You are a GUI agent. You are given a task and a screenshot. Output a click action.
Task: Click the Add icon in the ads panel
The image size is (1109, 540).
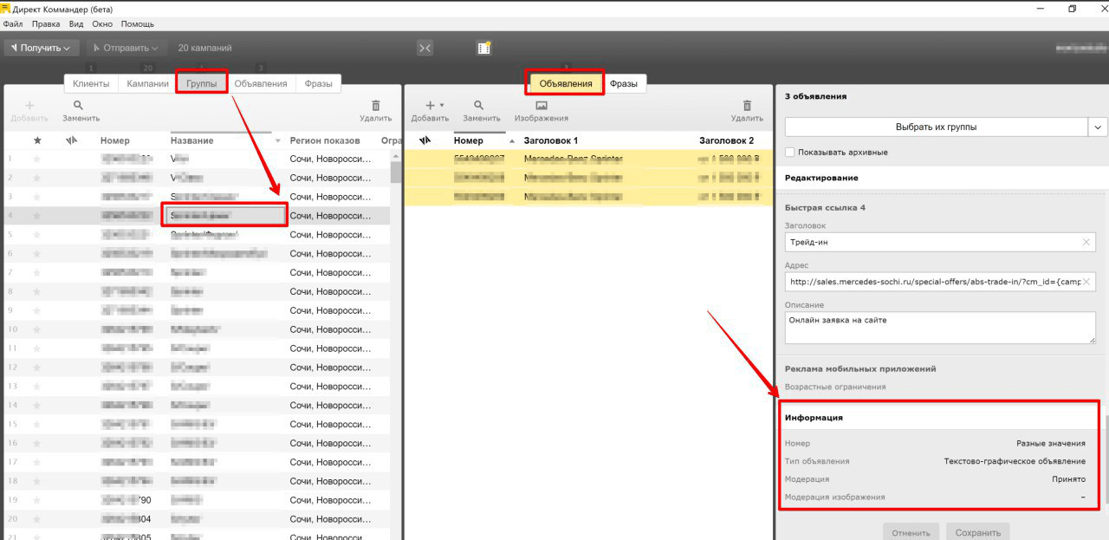point(429,105)
